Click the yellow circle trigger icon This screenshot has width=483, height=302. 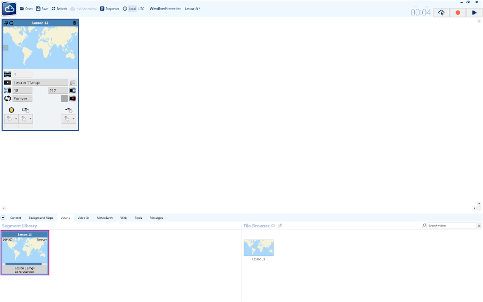tap(11, 110)
